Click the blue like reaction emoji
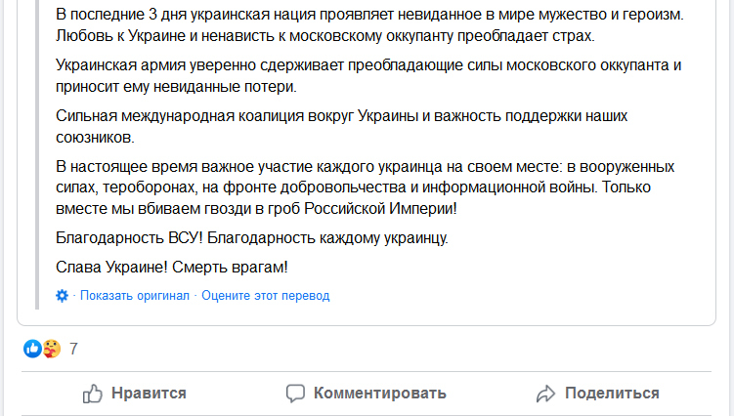This screenshot has height=416, width=734. coord(33,349)
